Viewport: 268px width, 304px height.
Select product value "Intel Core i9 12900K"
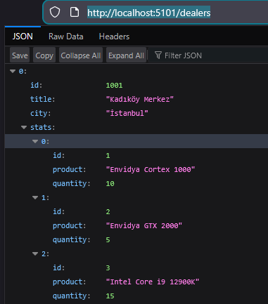[x=153, y=282]
